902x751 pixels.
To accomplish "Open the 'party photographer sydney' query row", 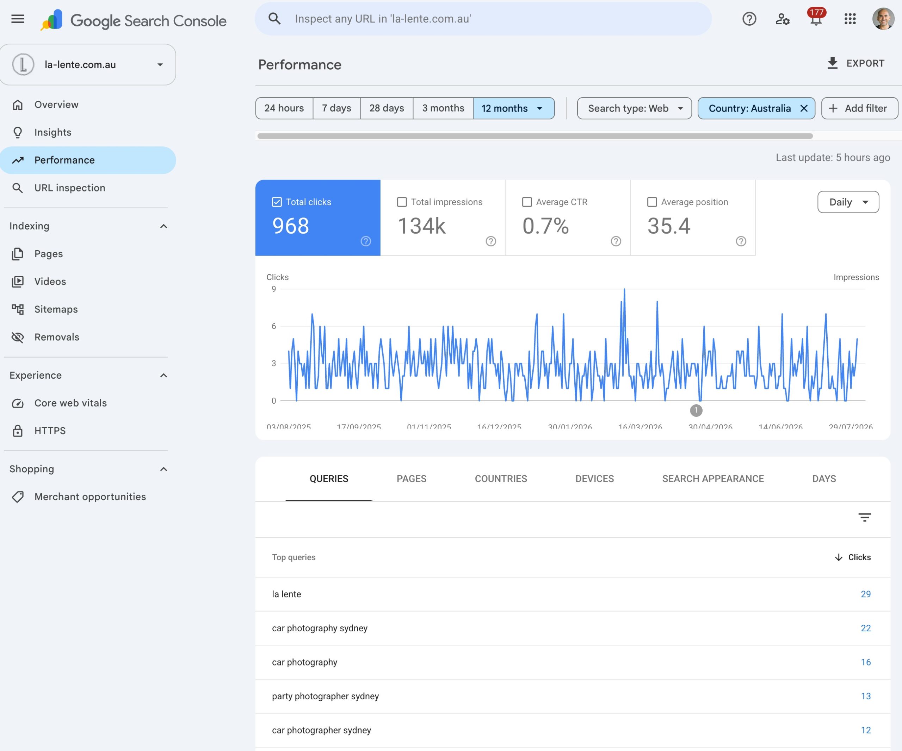I will coord(572,696).
